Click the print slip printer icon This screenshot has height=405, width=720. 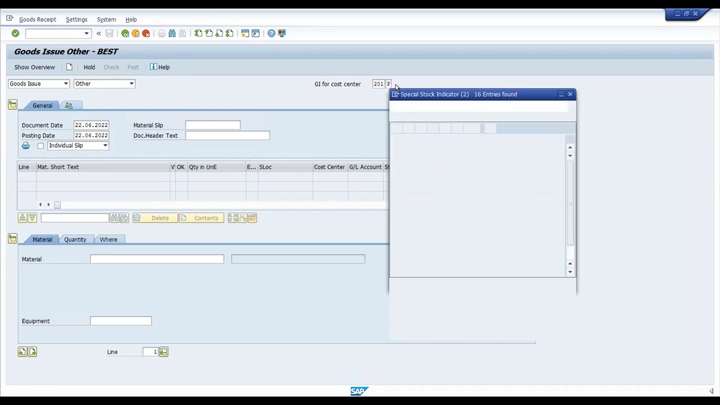(x=25, y=146)
